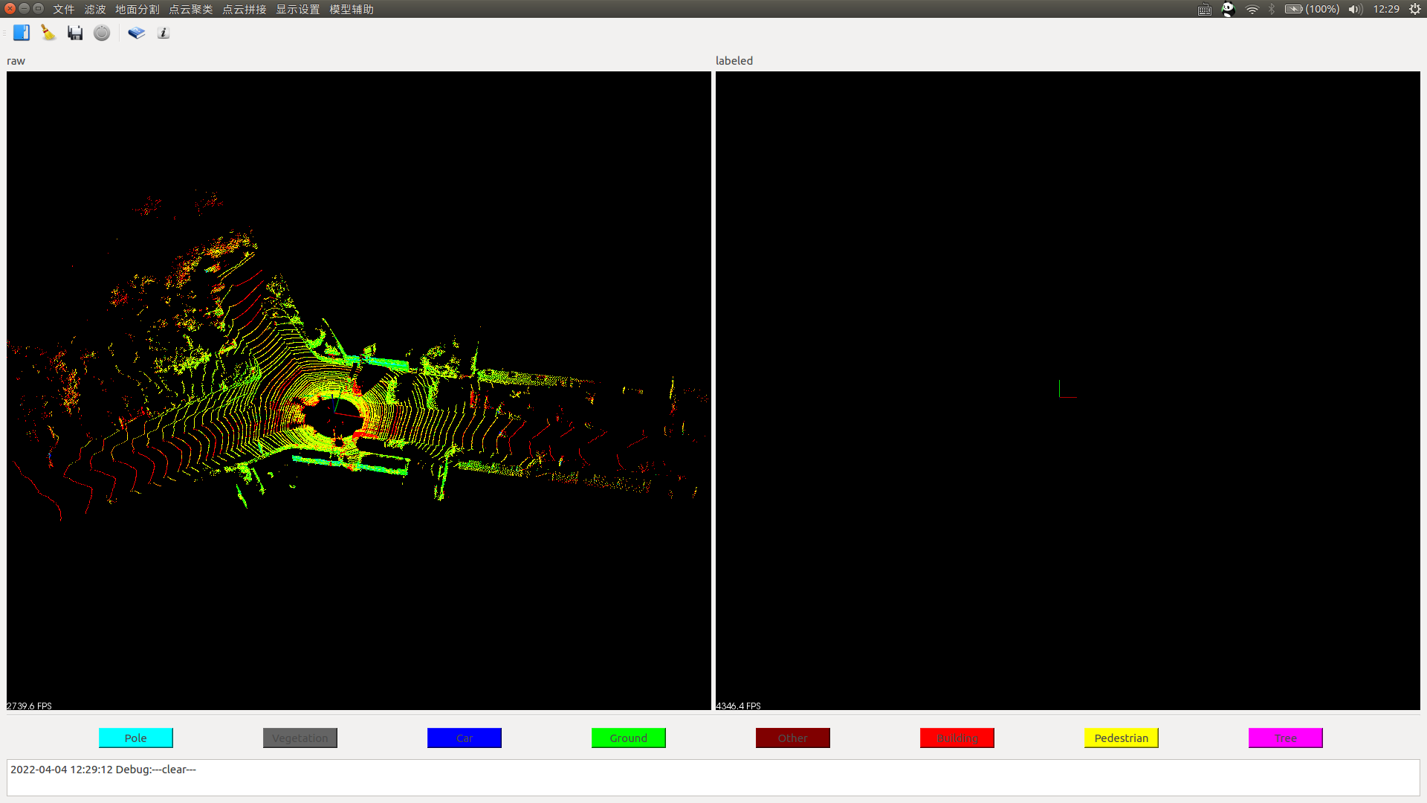Select the blue Car label button
This screenshot has width=1427, height=803.
click(x=464, y=738)
